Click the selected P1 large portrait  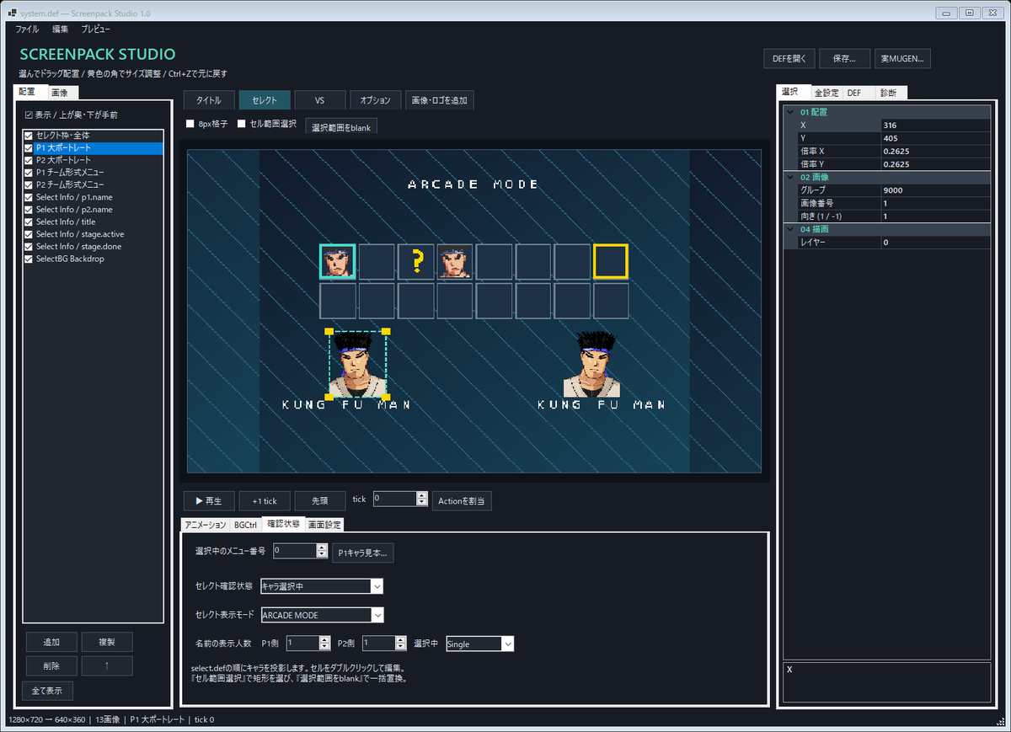pyautogui.click(x=358, y=363)
